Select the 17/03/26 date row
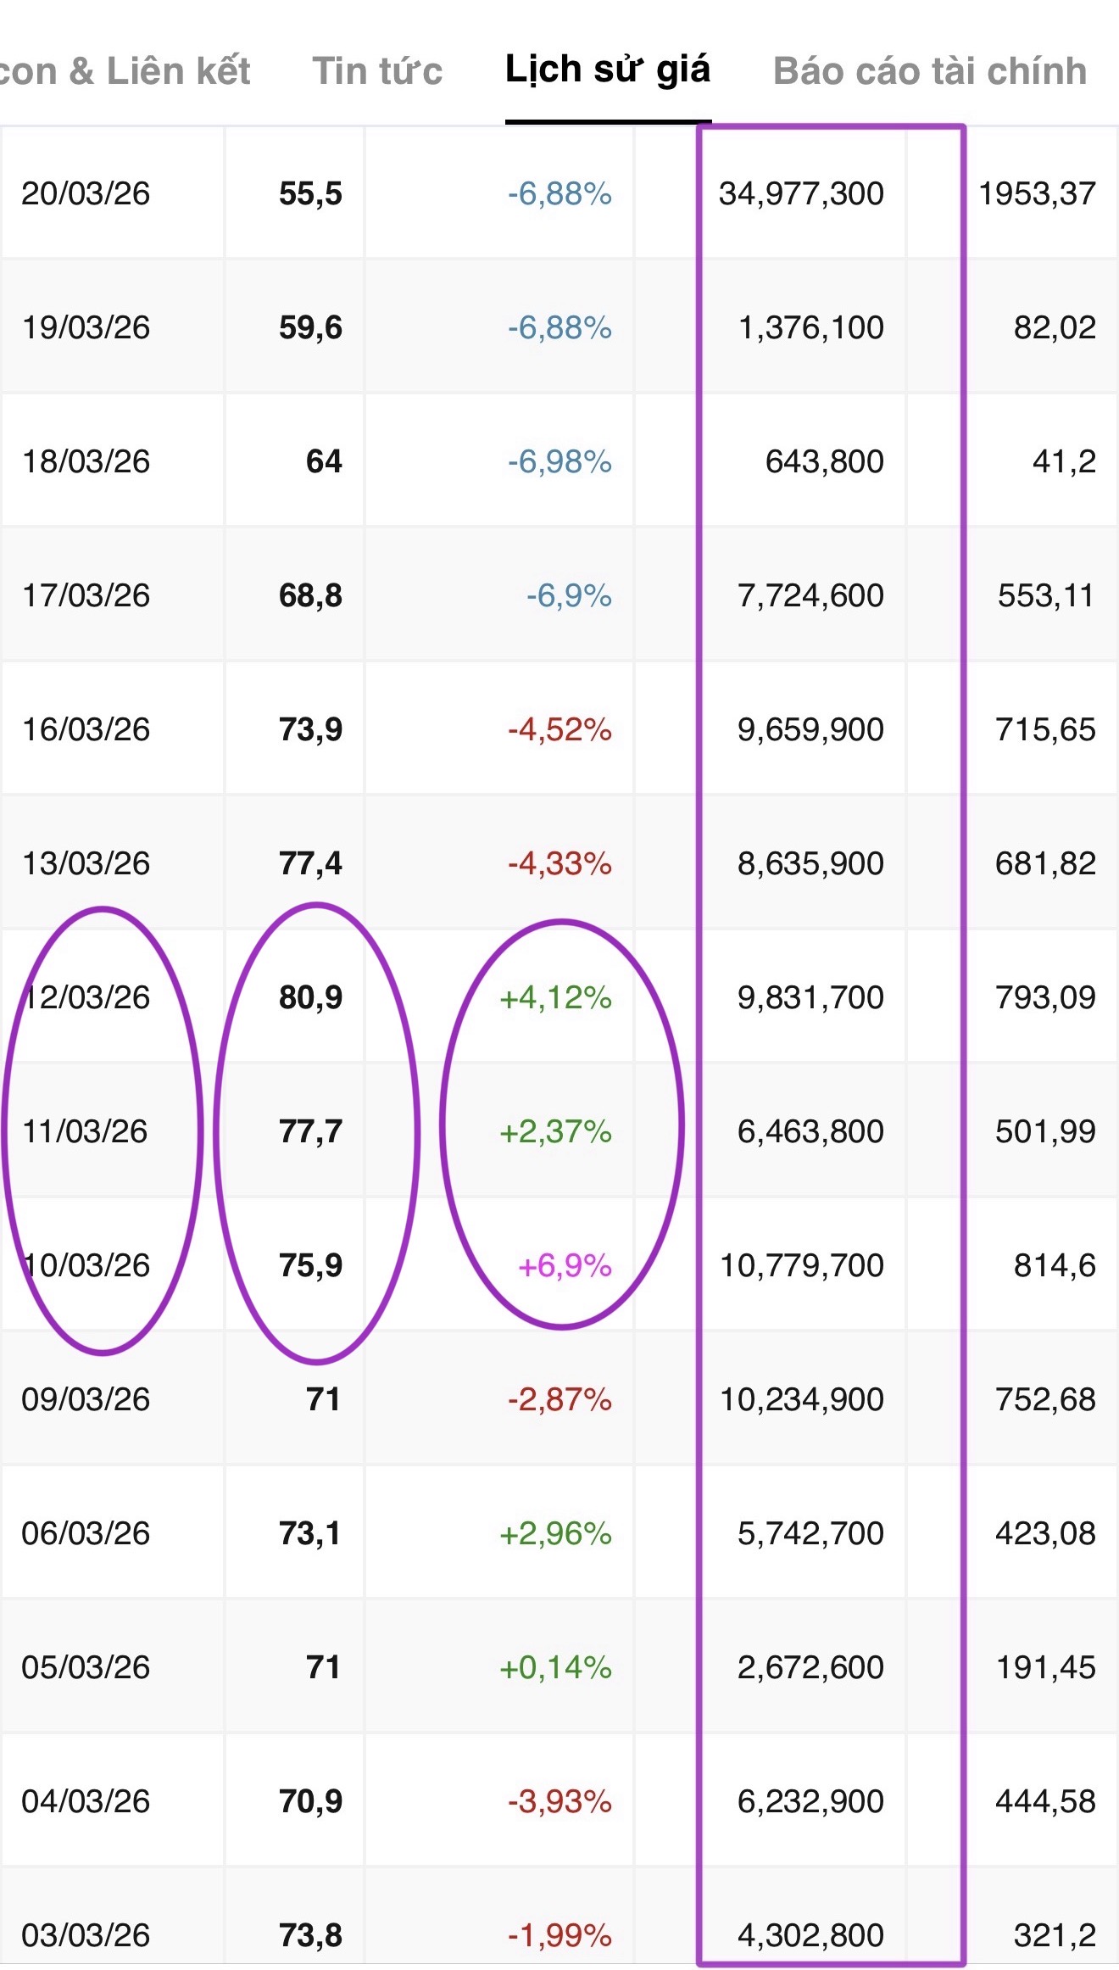Viewport: 1119px width, 1970px height. [x=86, y=595]
